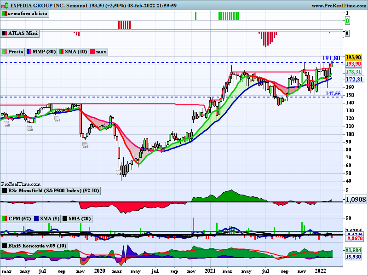Select the MMP (30) moving average label
Viewport: 368px width, 276px height.
coord(41,52)
